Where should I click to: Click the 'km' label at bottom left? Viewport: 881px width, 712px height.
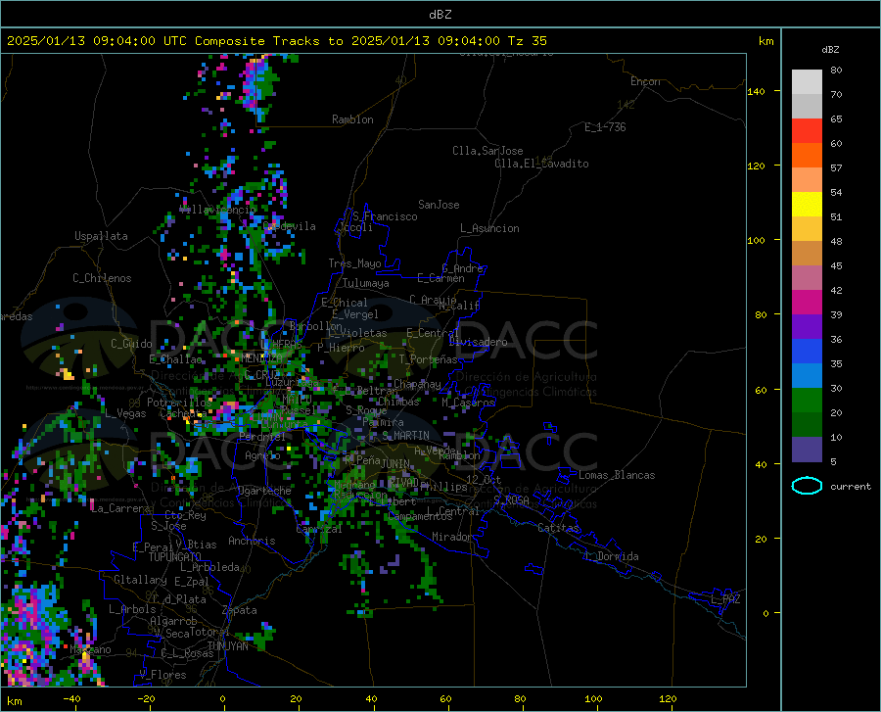pos(14,701)
